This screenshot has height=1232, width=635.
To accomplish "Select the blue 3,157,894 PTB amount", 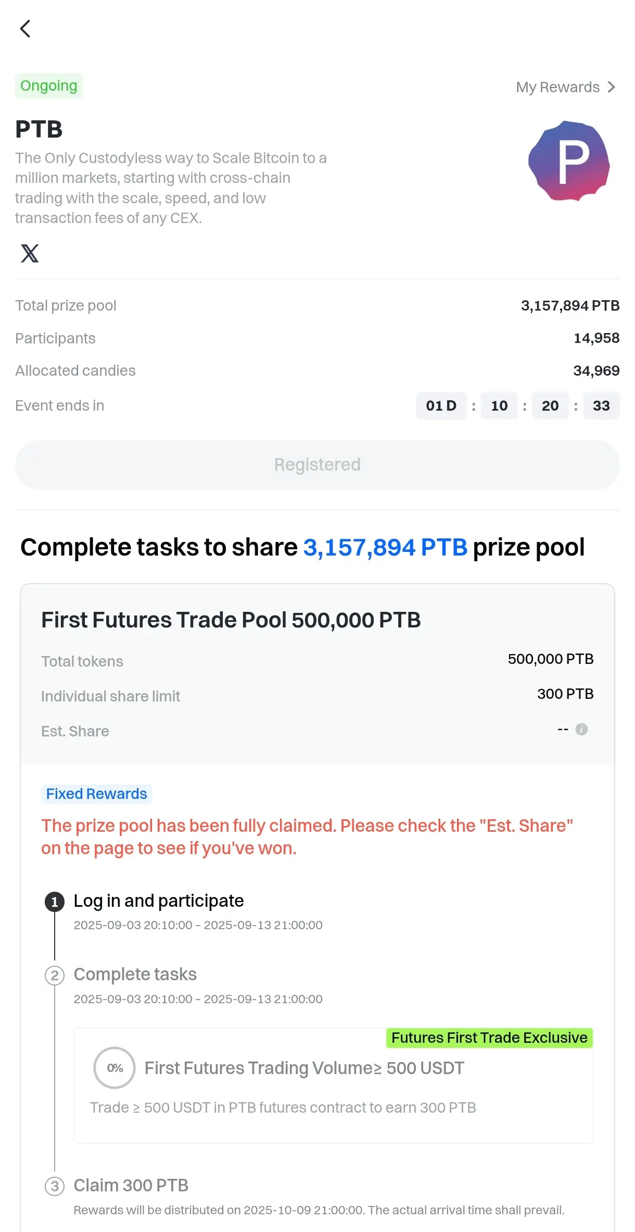I will [385, 547].
